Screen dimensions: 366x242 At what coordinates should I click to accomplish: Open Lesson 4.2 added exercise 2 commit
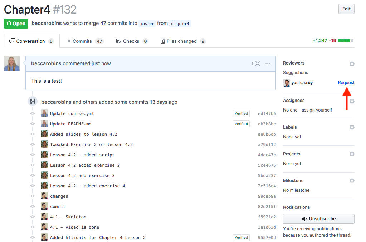point(85,165)
